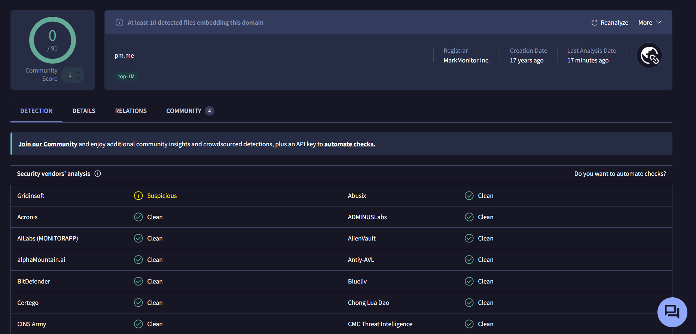696x334 pixels.
Task: Click the yellow Suspicious verdict text
Action: pyautogui.click(x=162, y=196)
